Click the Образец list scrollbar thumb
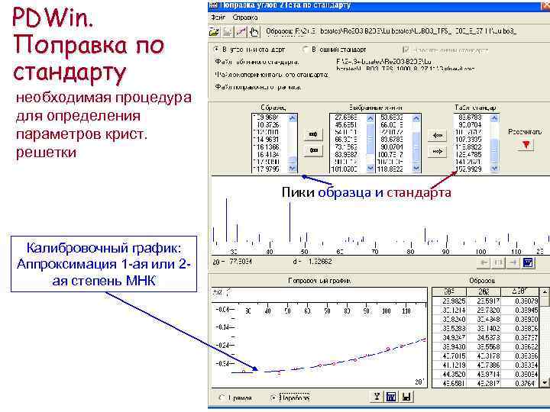Image resolution: width=550 pixels, height=412 pixels. coord(293,160)
